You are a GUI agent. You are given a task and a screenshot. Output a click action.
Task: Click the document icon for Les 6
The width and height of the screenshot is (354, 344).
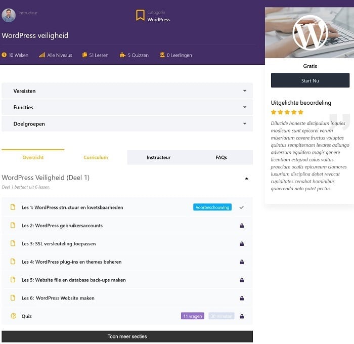click(13, 297)
